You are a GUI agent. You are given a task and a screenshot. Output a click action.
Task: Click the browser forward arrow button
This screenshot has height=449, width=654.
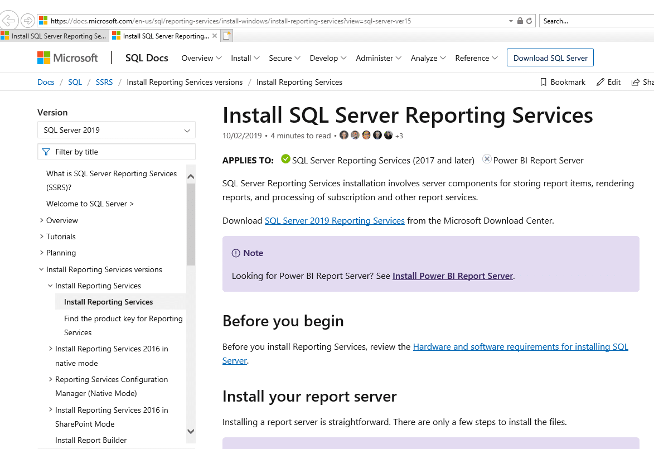point(27,21)
